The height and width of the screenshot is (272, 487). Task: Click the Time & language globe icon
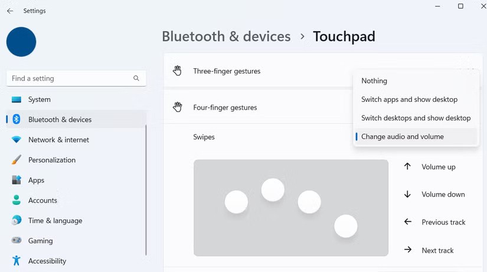coord(17,221)
